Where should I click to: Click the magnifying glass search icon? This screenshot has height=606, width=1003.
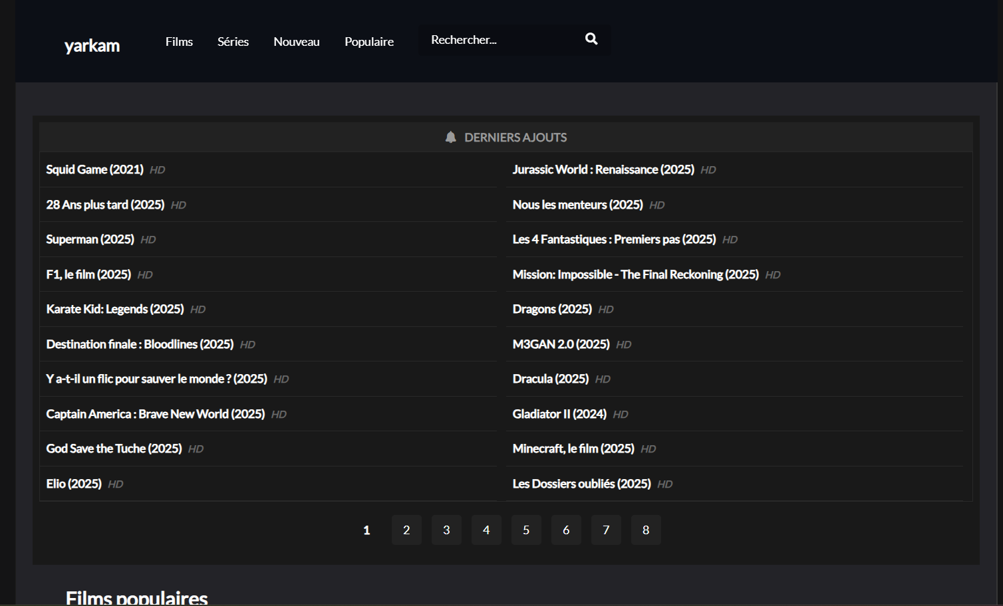pyautogui.click(x=591, y=39)
